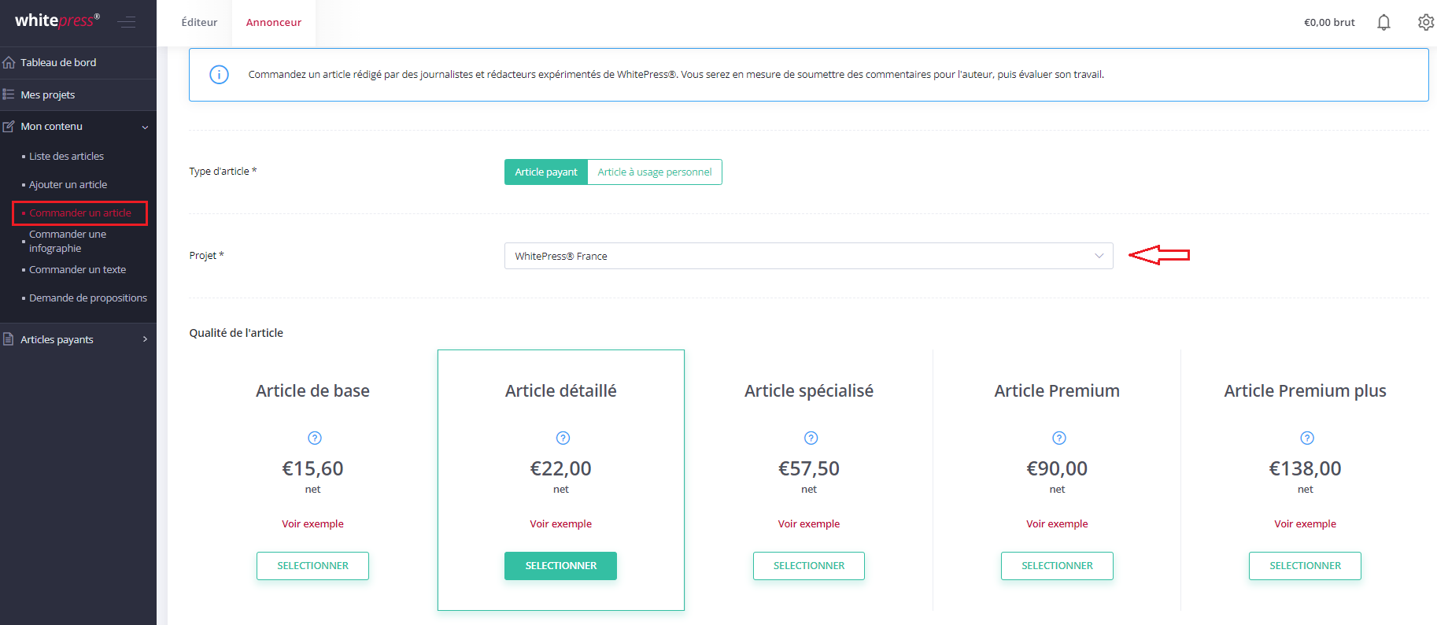
Task: Open settings gear icon in header
Action: tap(1425, 23)
